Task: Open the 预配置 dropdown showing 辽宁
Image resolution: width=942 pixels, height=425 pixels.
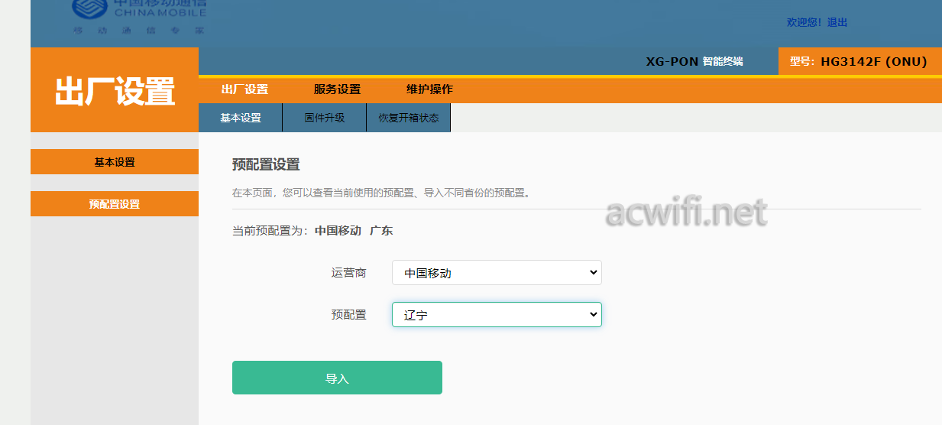Action: coord(497,315)
